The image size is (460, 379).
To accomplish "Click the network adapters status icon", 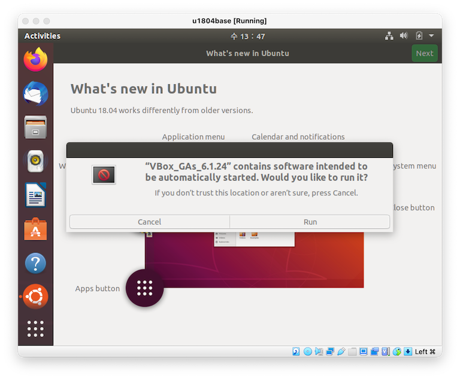I will click(330, 351).
